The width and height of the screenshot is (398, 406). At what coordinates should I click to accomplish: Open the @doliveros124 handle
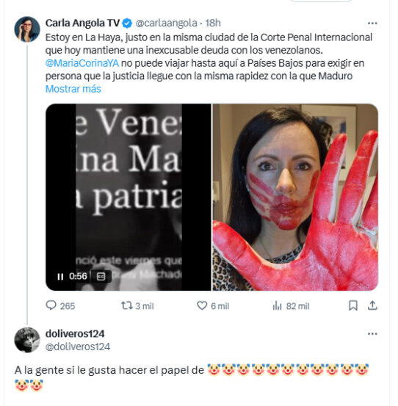(78, 347)
